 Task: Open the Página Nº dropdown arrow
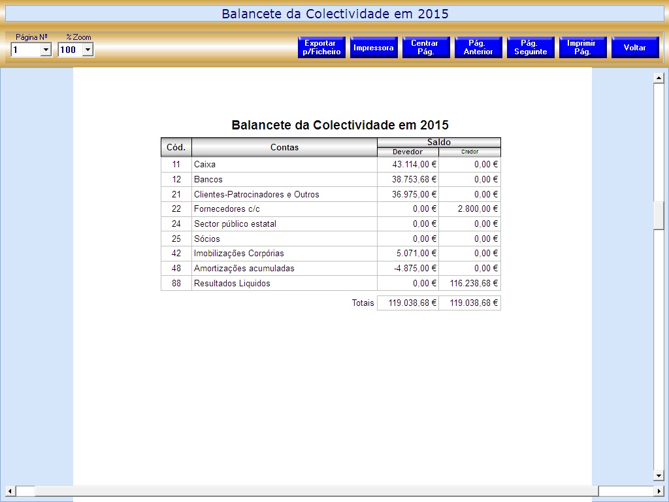46,50
